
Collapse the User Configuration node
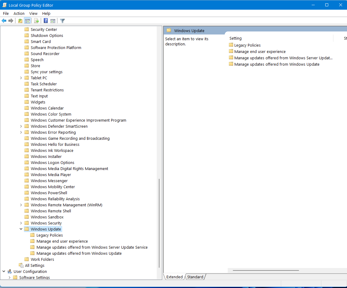tap(4, 271)
